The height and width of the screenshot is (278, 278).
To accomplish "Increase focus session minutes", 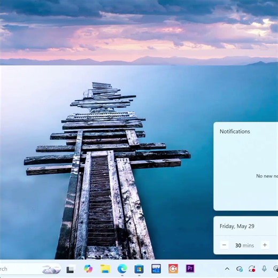I will [265, 245].
